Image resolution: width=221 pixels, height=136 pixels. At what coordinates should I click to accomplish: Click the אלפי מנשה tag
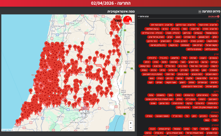click(x=201, y=78)
